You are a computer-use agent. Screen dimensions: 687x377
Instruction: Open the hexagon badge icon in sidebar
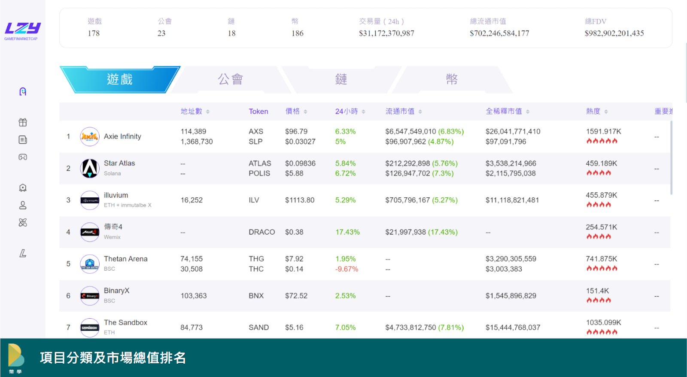click(x=23, y=188)
